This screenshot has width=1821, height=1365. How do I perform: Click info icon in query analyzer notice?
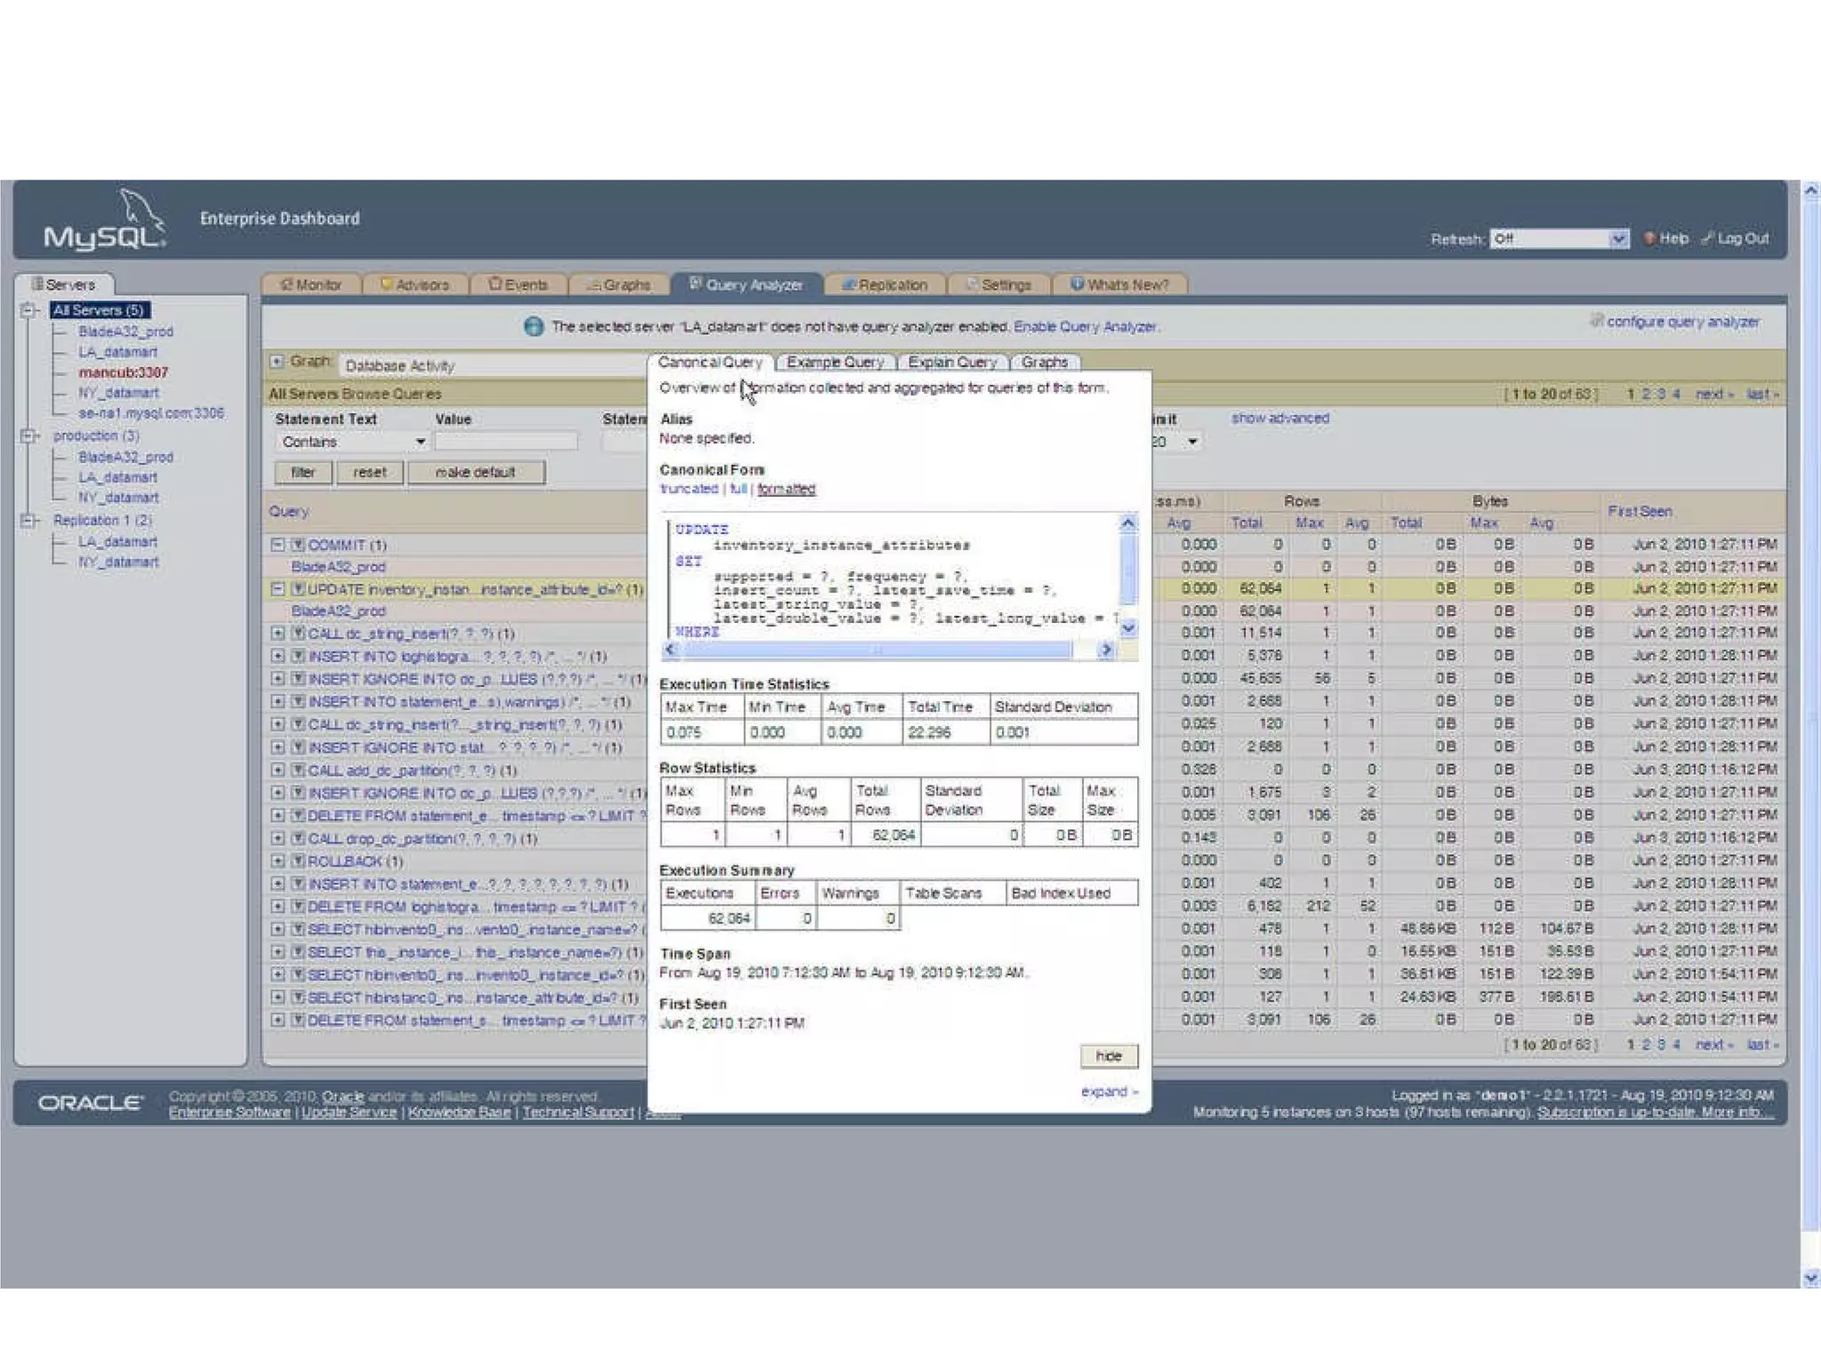point(533,327)
